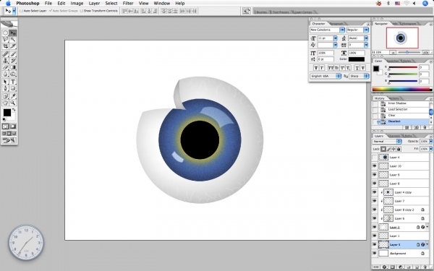Select the Elliptical Marquee tool

click(x=5, y=33)
